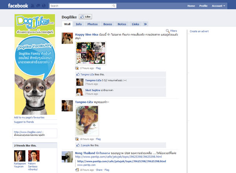Flag the Nong Thailand post

(x=107, y=170)
